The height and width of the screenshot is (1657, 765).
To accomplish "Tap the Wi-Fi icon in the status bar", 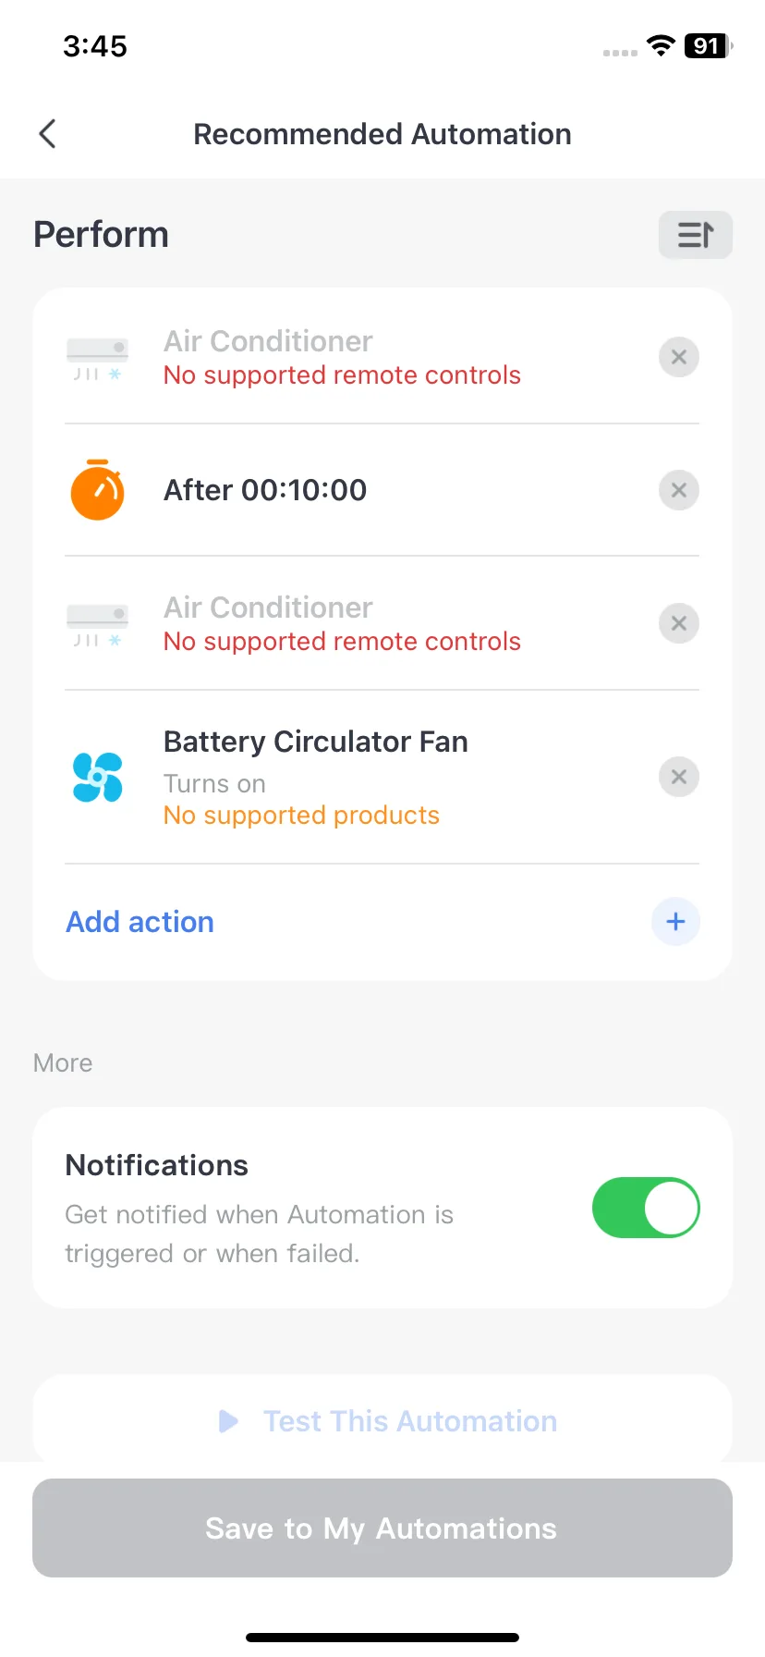I will point(661,45).
